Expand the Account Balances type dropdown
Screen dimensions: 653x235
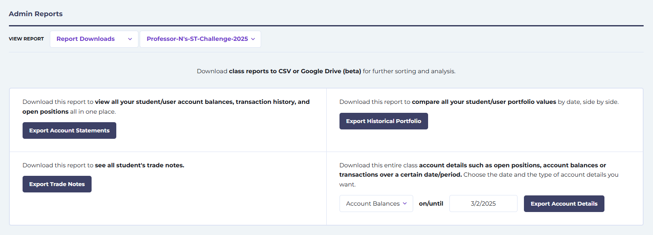pos(376,203)
